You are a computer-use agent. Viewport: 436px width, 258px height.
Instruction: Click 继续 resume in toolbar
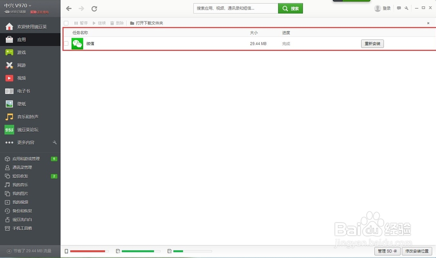point(99,23)
